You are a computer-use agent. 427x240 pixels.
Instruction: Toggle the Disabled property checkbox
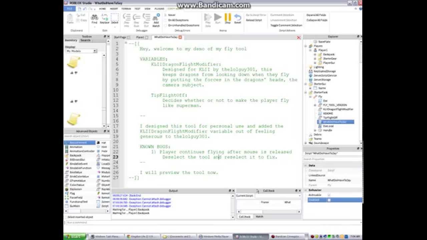[x=329, y=200]
